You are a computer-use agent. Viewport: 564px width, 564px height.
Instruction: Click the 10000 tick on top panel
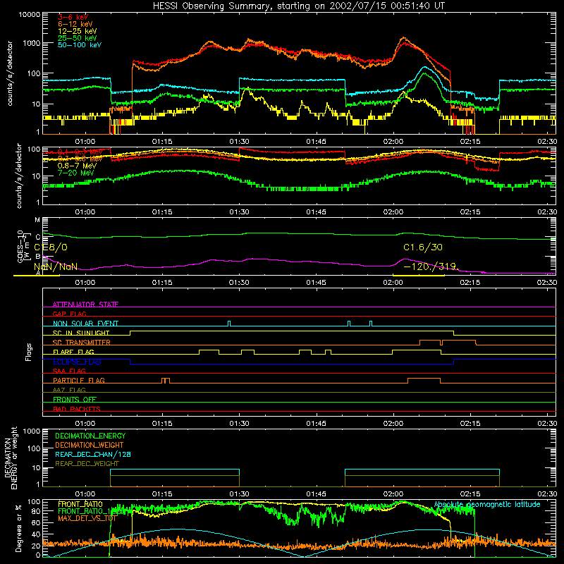[x=30, y=14]
